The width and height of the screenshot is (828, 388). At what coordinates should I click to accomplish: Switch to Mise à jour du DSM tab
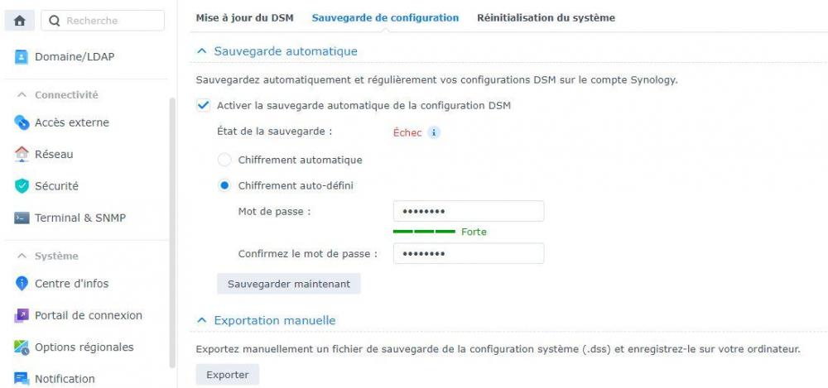click(x=244, y=17)
